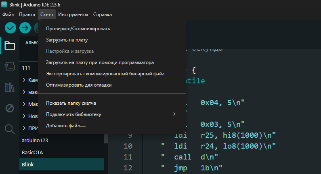Open the Debug sidebar icon
Image resolution: width=321 pixels, height=174 pixels.
(10, 108)
